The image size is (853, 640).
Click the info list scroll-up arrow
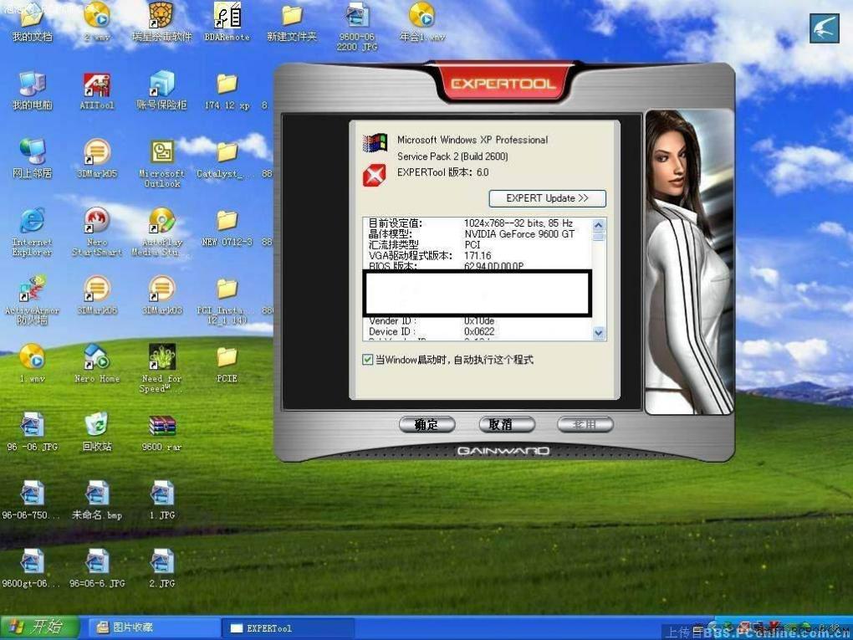tap(599, 225)
